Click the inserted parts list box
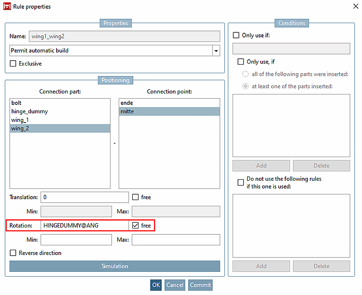This screenshot has height=295, width=362. point(291,125)
